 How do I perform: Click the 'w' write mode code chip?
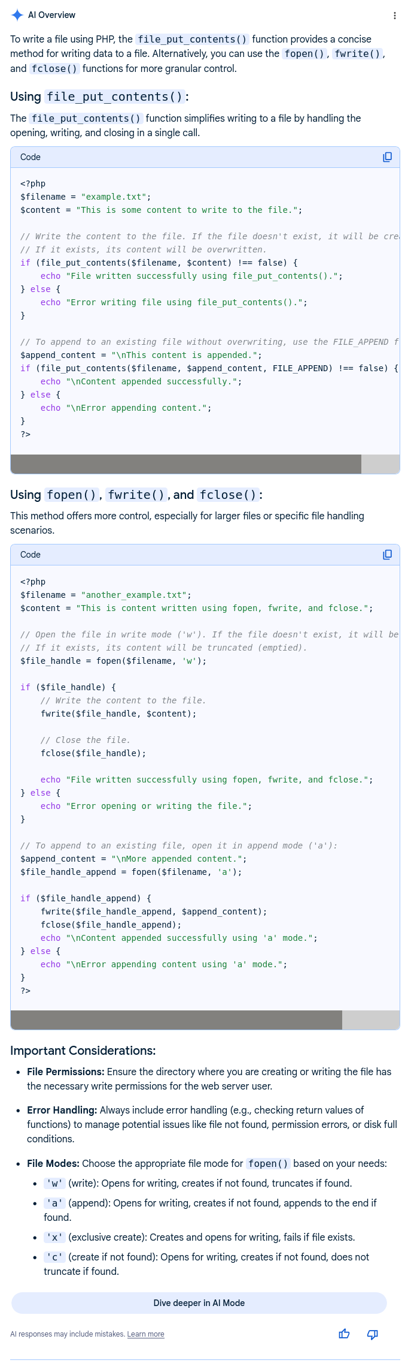(54, 1183)
